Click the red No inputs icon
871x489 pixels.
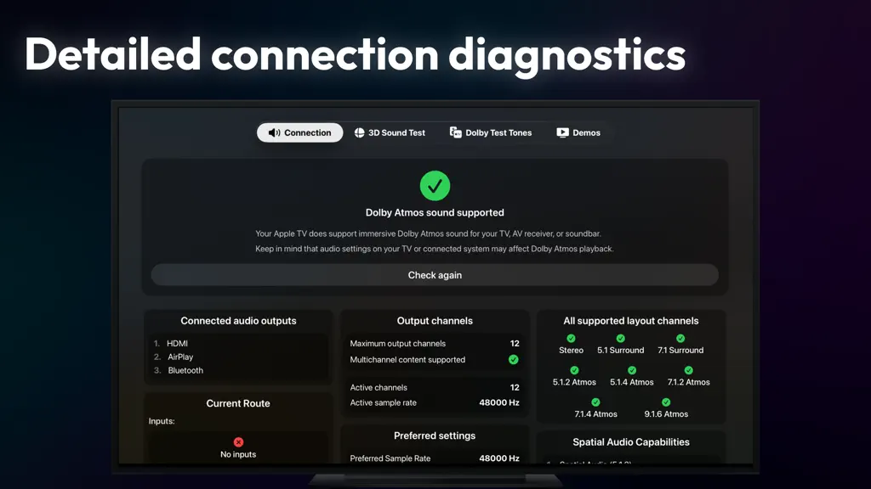click(x=238, y=441)
